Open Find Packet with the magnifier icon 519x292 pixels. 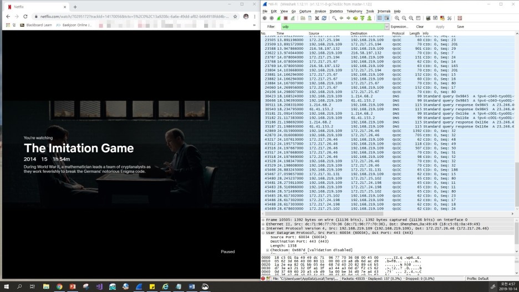tap(334, 18)
